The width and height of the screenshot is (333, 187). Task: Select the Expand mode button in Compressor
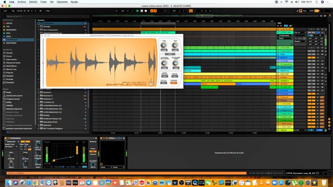93,154
